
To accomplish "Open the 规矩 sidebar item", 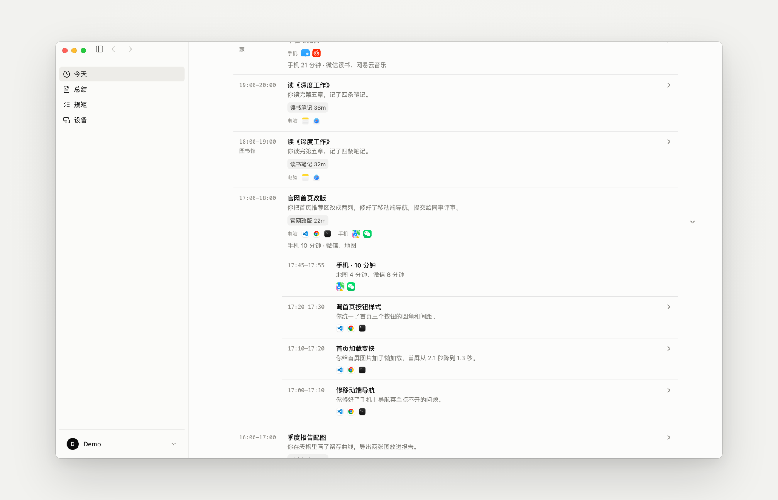I will 122,105.
